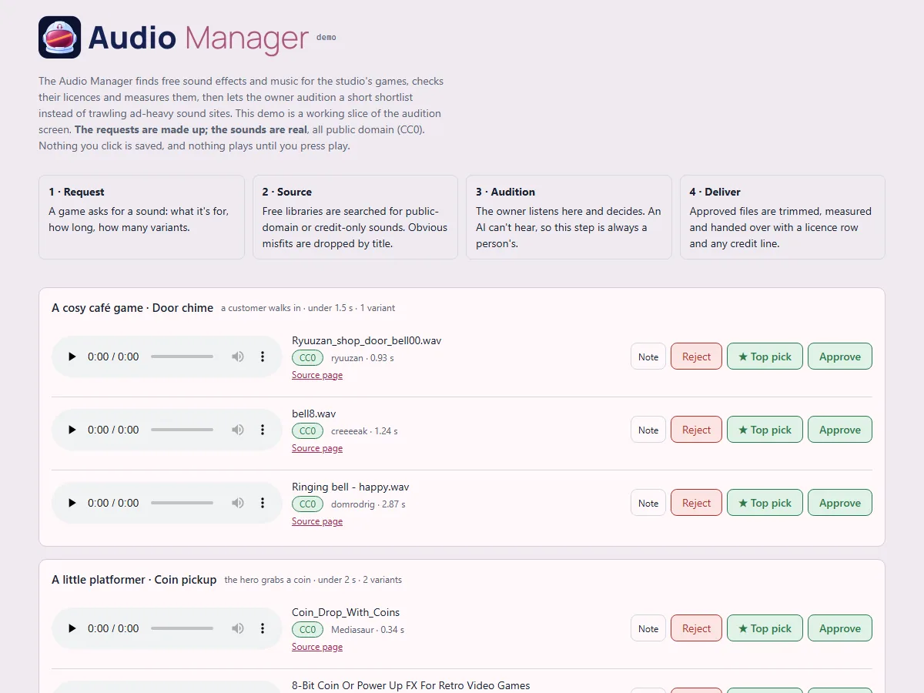Open more options for Ryuuzan_shop_door_bell00.wav player

(263, 357)
